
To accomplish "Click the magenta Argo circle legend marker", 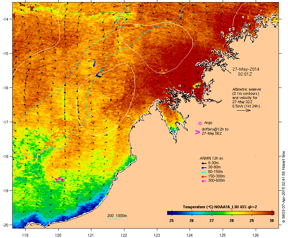I will (x=200, y=123).
